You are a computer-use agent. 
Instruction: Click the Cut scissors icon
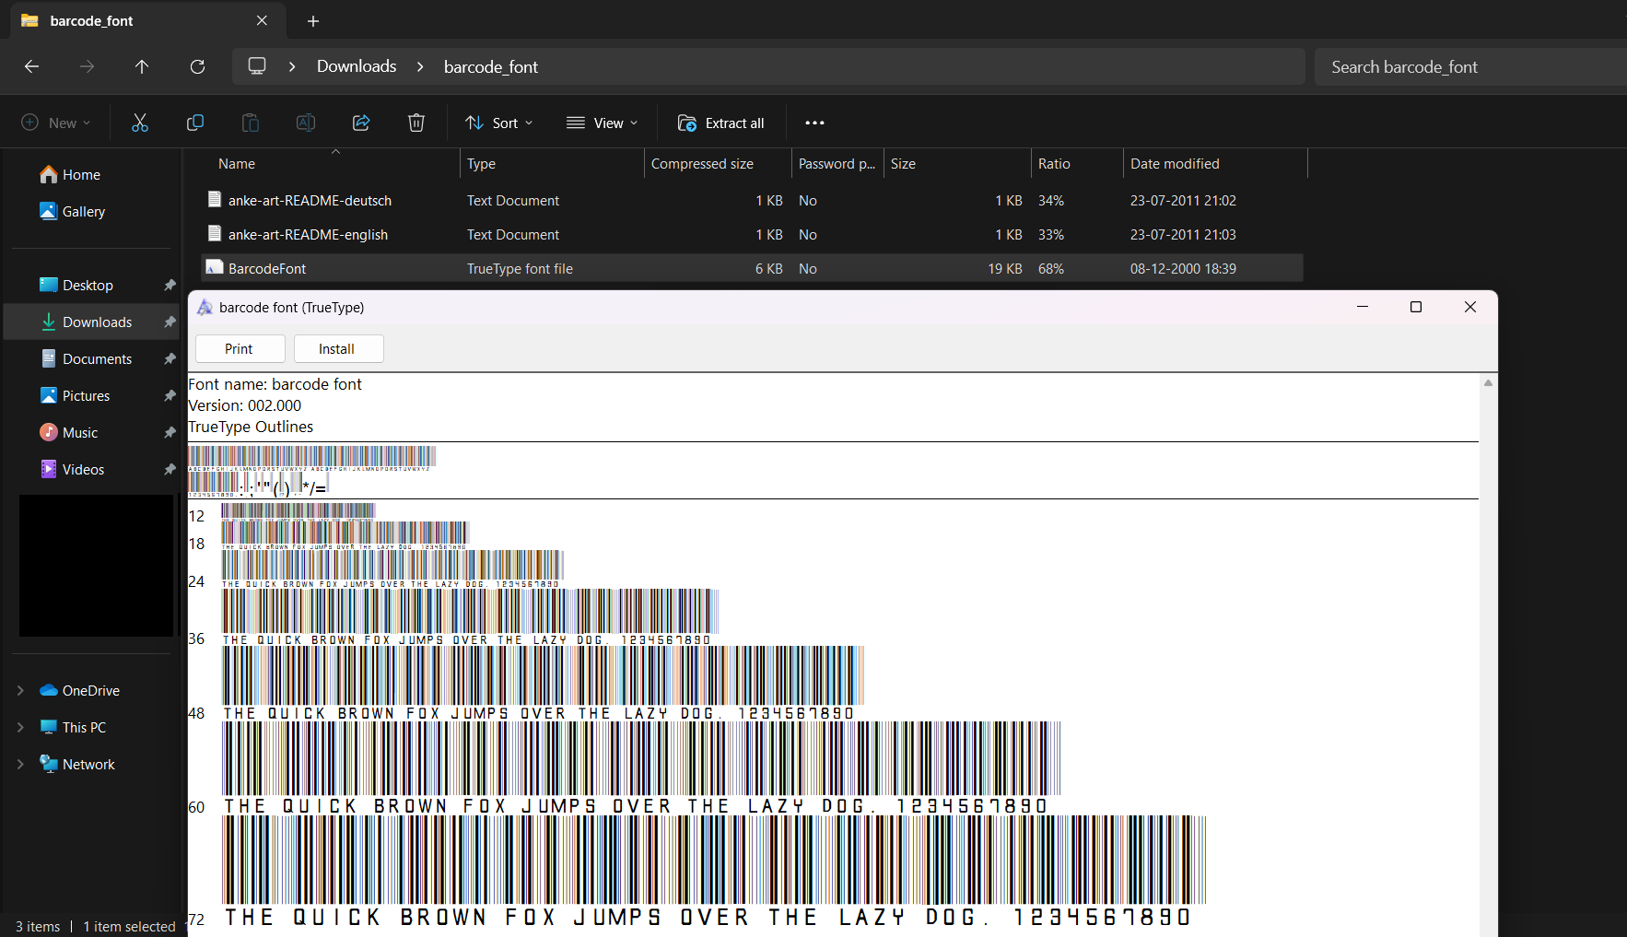point(140,123)
